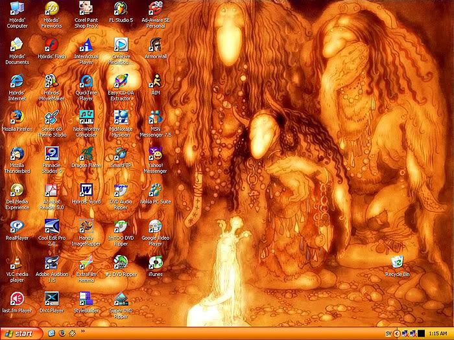Open MSN Messenger 7.5 icon
The width and height of the screenshot is (454, 340).
point(156,117)
